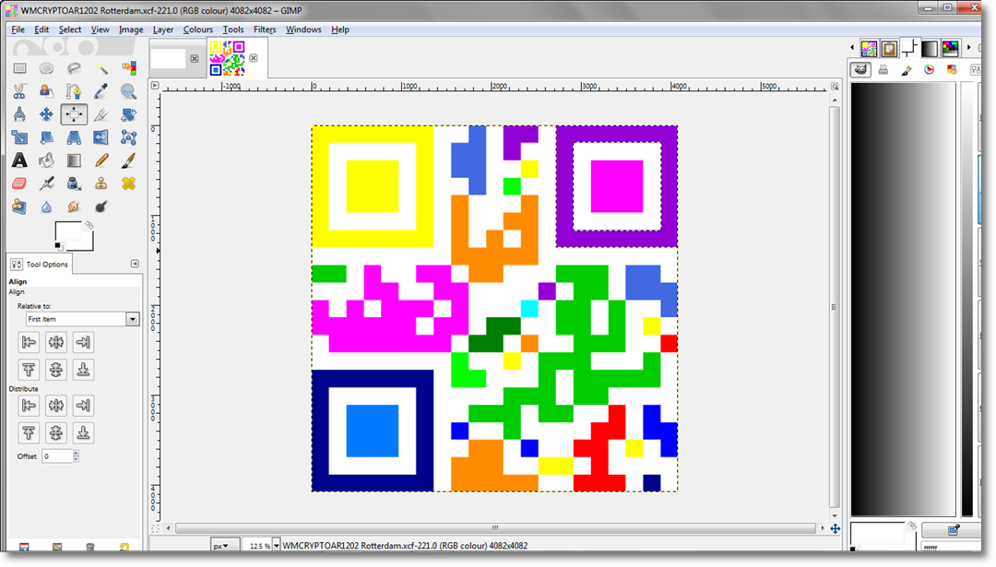
Task: Open the Windows menu
Action: coord(303,30)
